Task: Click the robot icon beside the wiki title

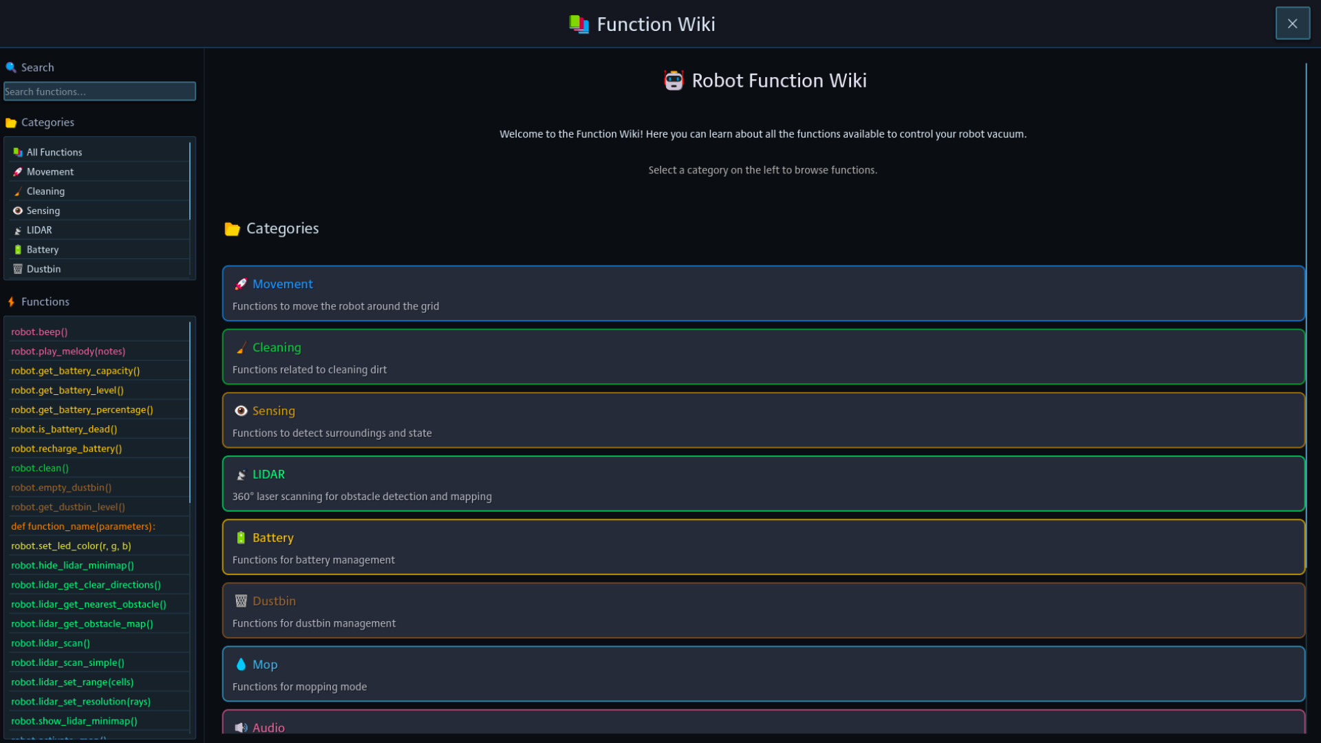Action: (x=674, y=80)
